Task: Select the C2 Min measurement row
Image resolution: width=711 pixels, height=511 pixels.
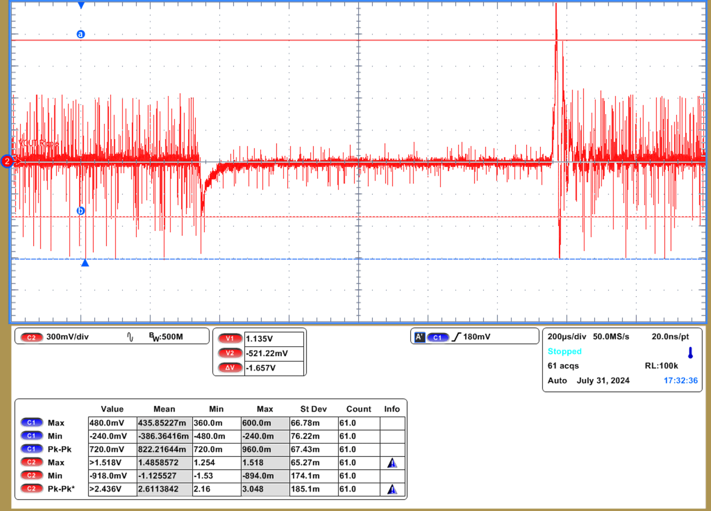Action: (x=55, y=476)
